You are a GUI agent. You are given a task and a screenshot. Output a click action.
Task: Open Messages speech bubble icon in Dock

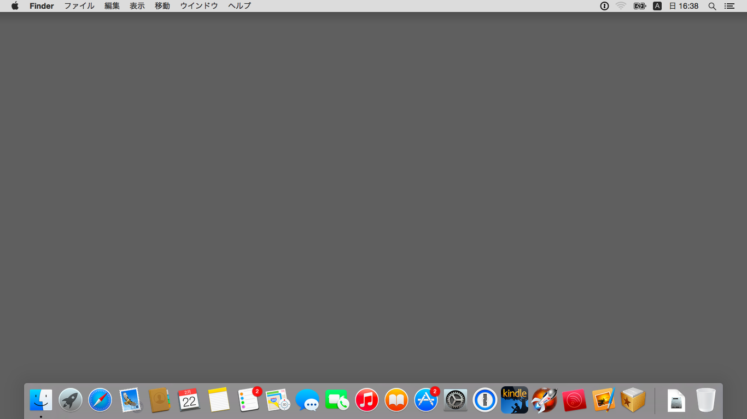[307, 400]
